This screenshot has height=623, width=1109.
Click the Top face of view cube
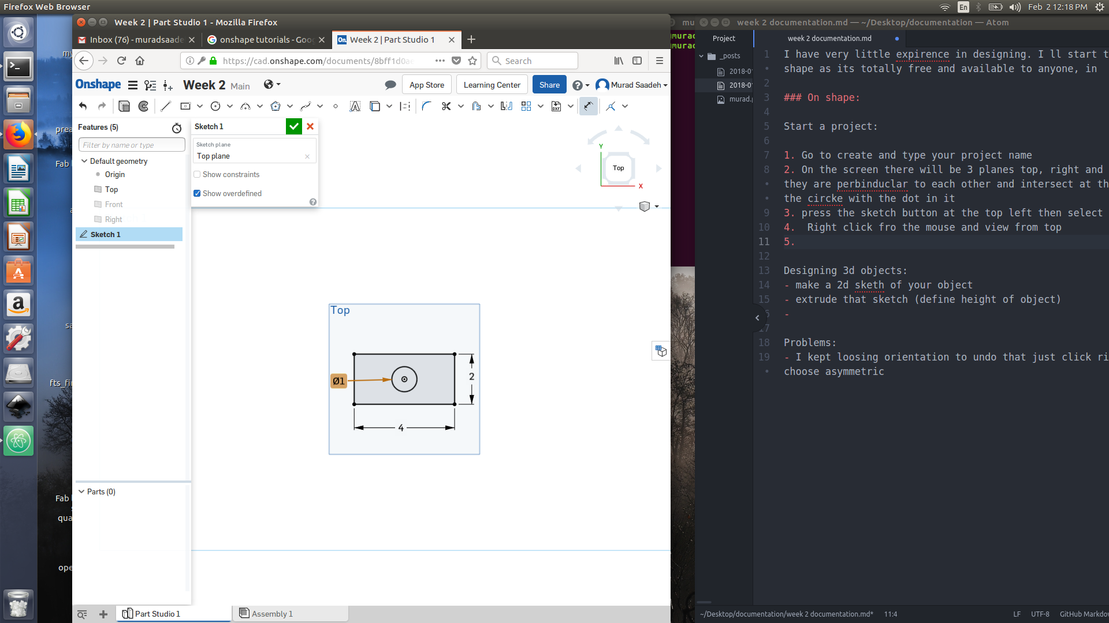[619, 168]
